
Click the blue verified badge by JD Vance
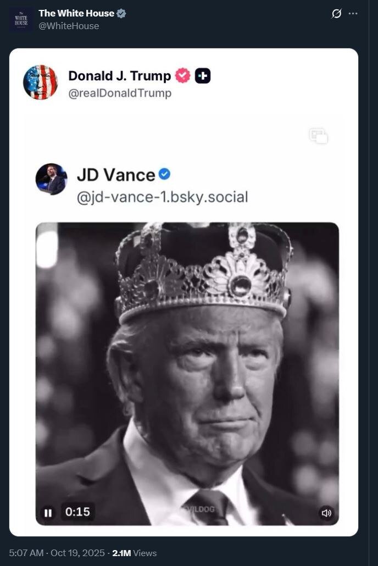point(164,174)
